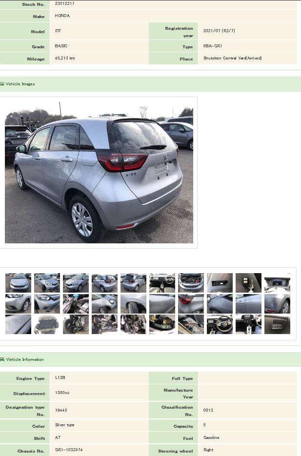Open the dashboard cluster display thumbnail
Viewport: 301px width, 456px height.
(277, 283)
